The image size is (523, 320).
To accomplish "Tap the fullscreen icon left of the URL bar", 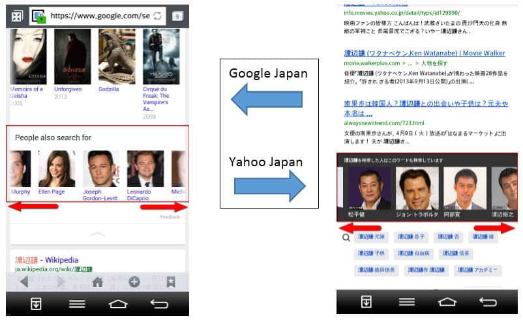I will point(17,16).
